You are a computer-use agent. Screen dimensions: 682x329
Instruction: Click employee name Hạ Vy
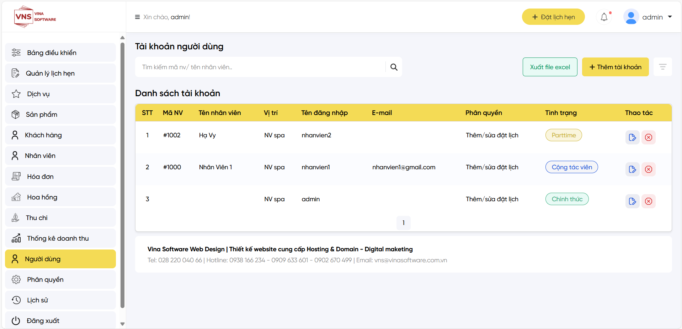tap(207, 135)
